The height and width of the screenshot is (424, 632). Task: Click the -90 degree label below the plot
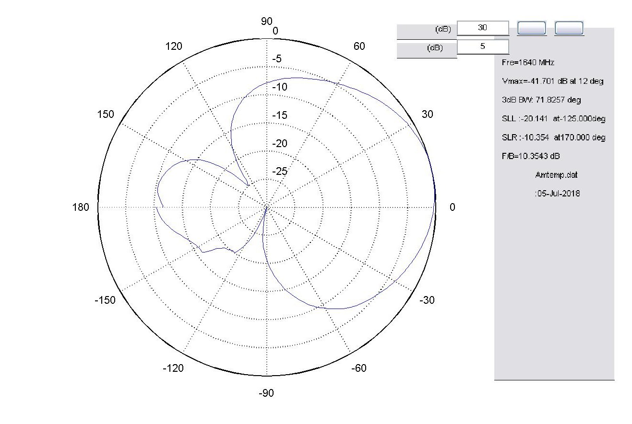point(266,393)
